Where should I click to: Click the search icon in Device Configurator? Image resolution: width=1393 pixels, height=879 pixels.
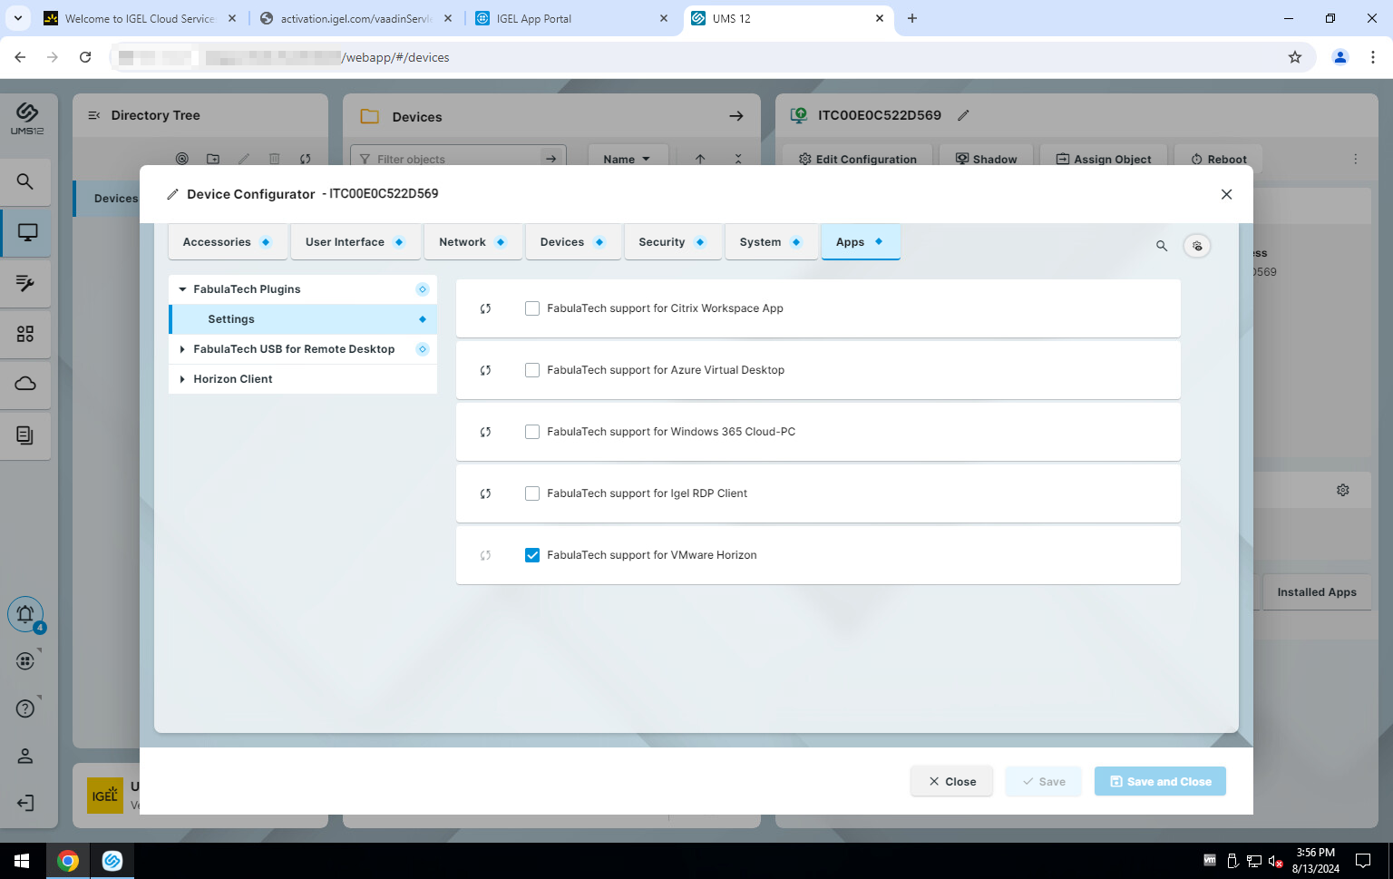[1161, 246]
